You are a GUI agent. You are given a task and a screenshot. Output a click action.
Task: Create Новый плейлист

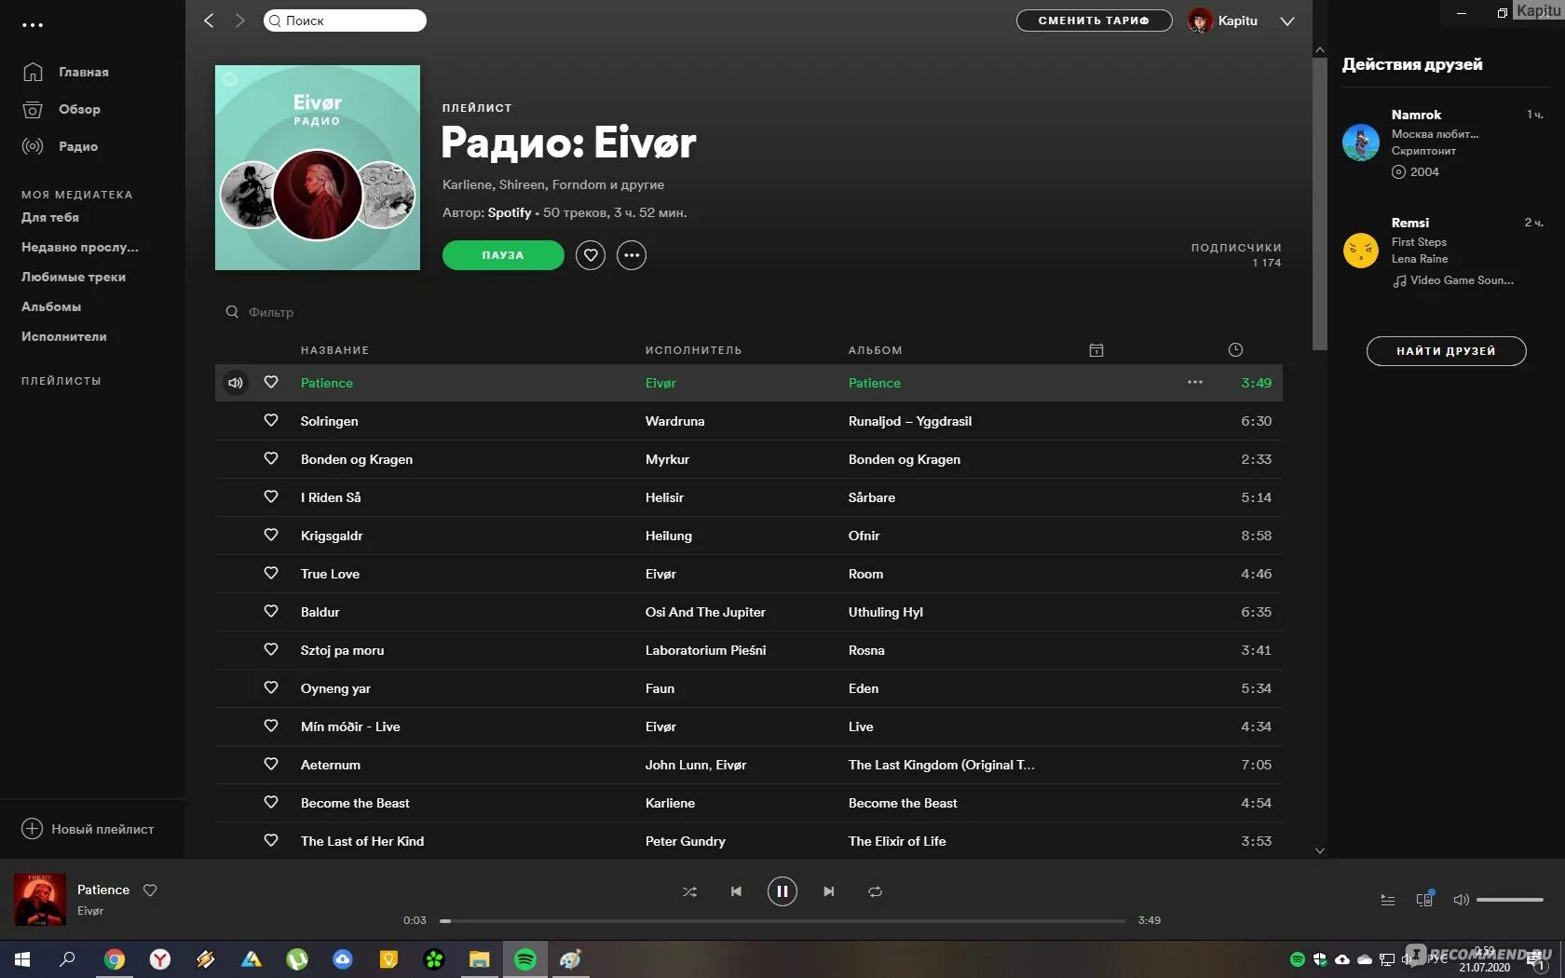[88, 829]
